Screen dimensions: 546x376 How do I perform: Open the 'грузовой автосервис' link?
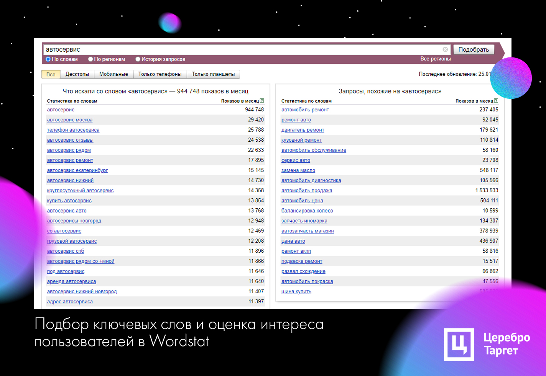click(x=72, y=241)
